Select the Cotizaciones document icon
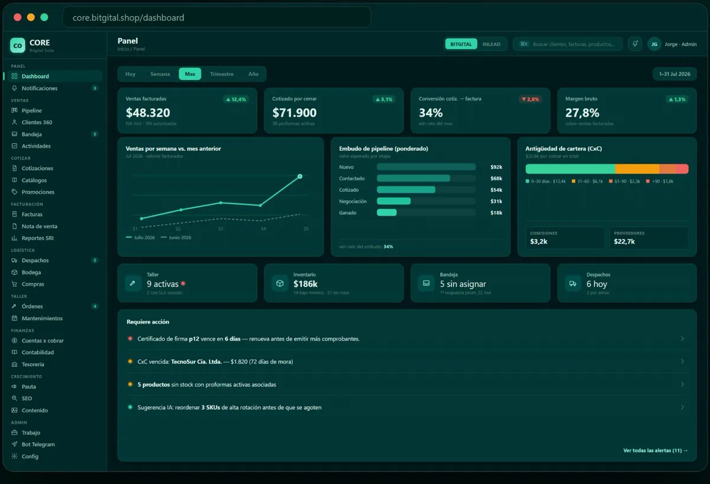The image size is (710, 484). click(15, 169)
